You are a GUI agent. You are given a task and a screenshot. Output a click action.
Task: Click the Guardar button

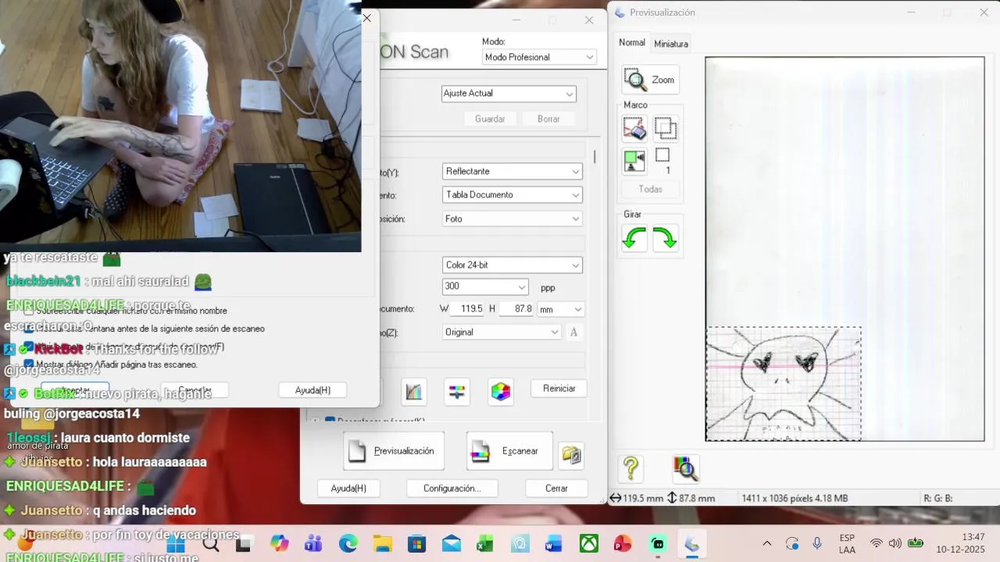pos(490,119)
